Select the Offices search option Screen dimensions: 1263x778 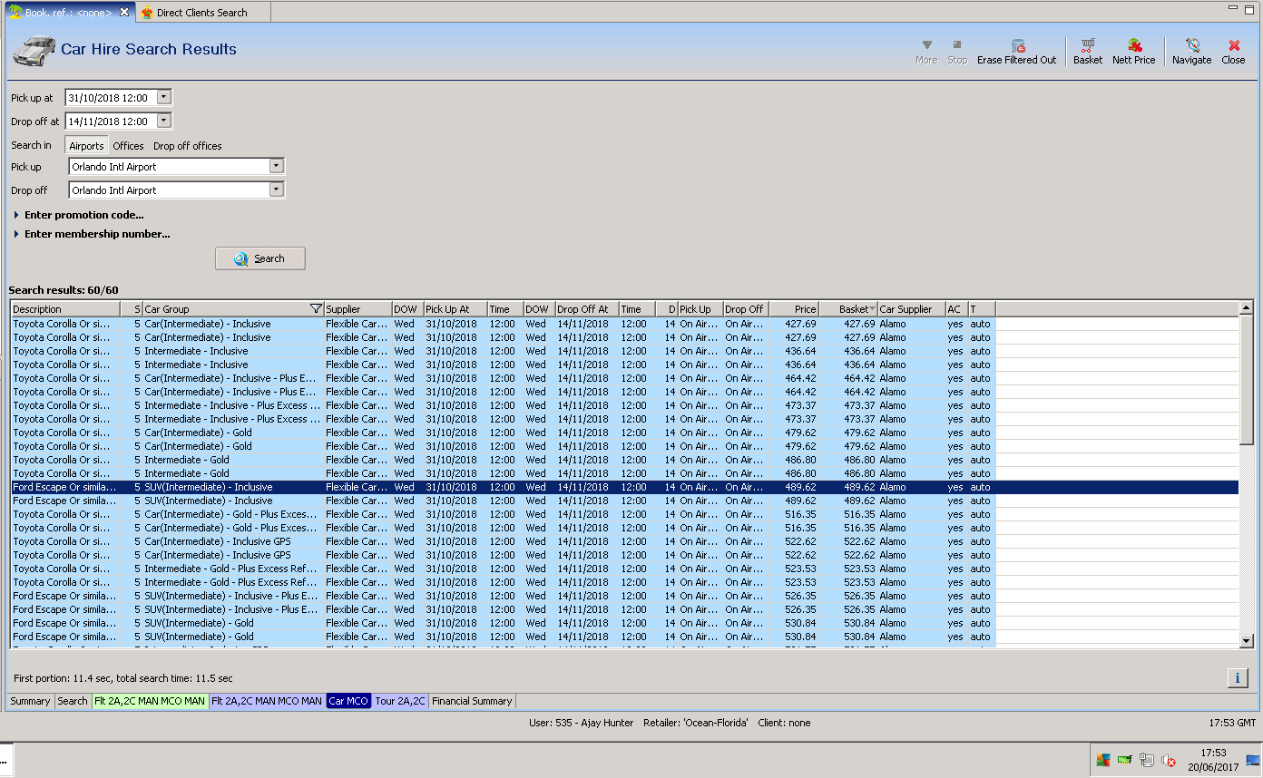(128, 146)
